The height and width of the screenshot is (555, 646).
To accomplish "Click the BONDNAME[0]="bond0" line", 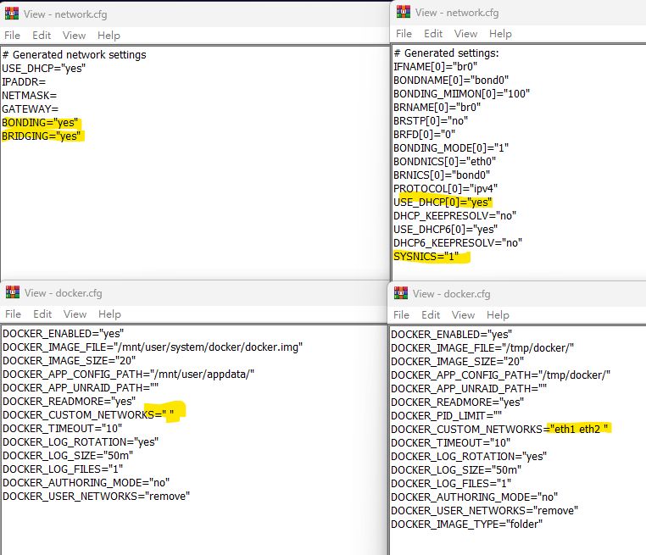I will pyautogui.click(x=451, y=80).
